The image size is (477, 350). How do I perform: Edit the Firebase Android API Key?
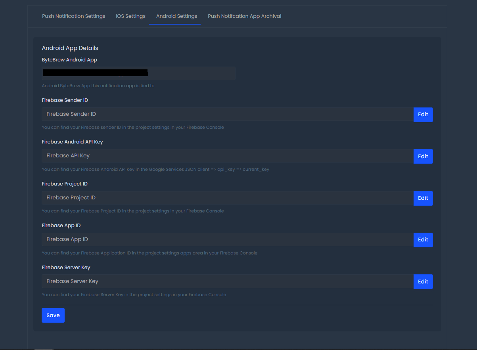point(423,156)
